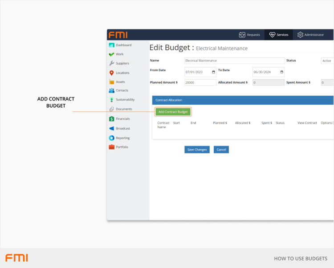Click the Financials dollar icon

pos(112,119)
